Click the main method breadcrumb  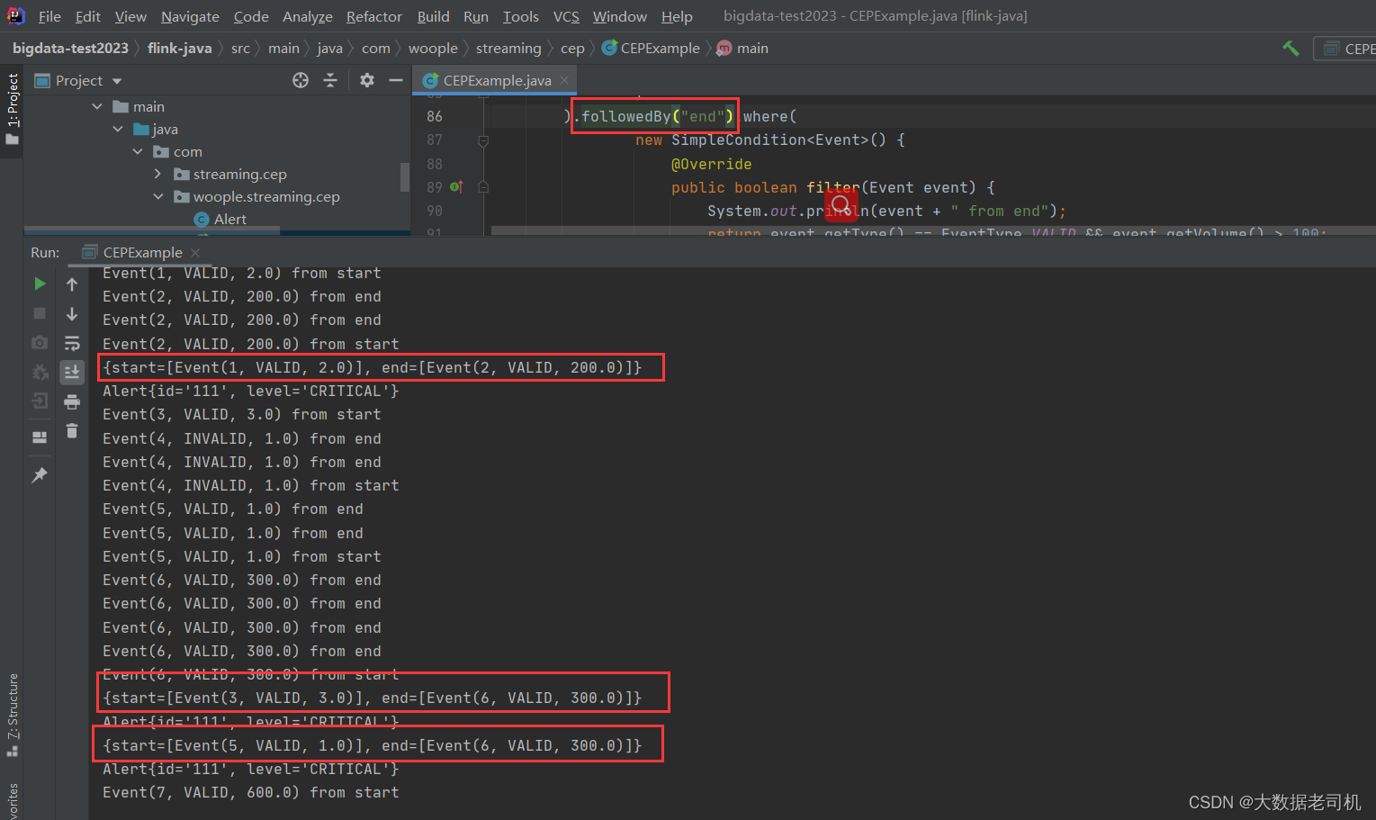coord(742,49)
